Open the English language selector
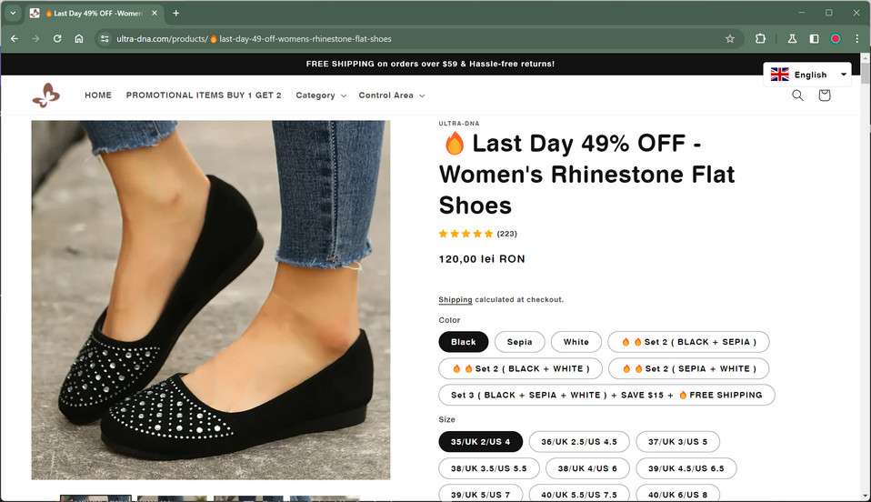Viewport: 871px width, 502px height. (x=808, y=75)
